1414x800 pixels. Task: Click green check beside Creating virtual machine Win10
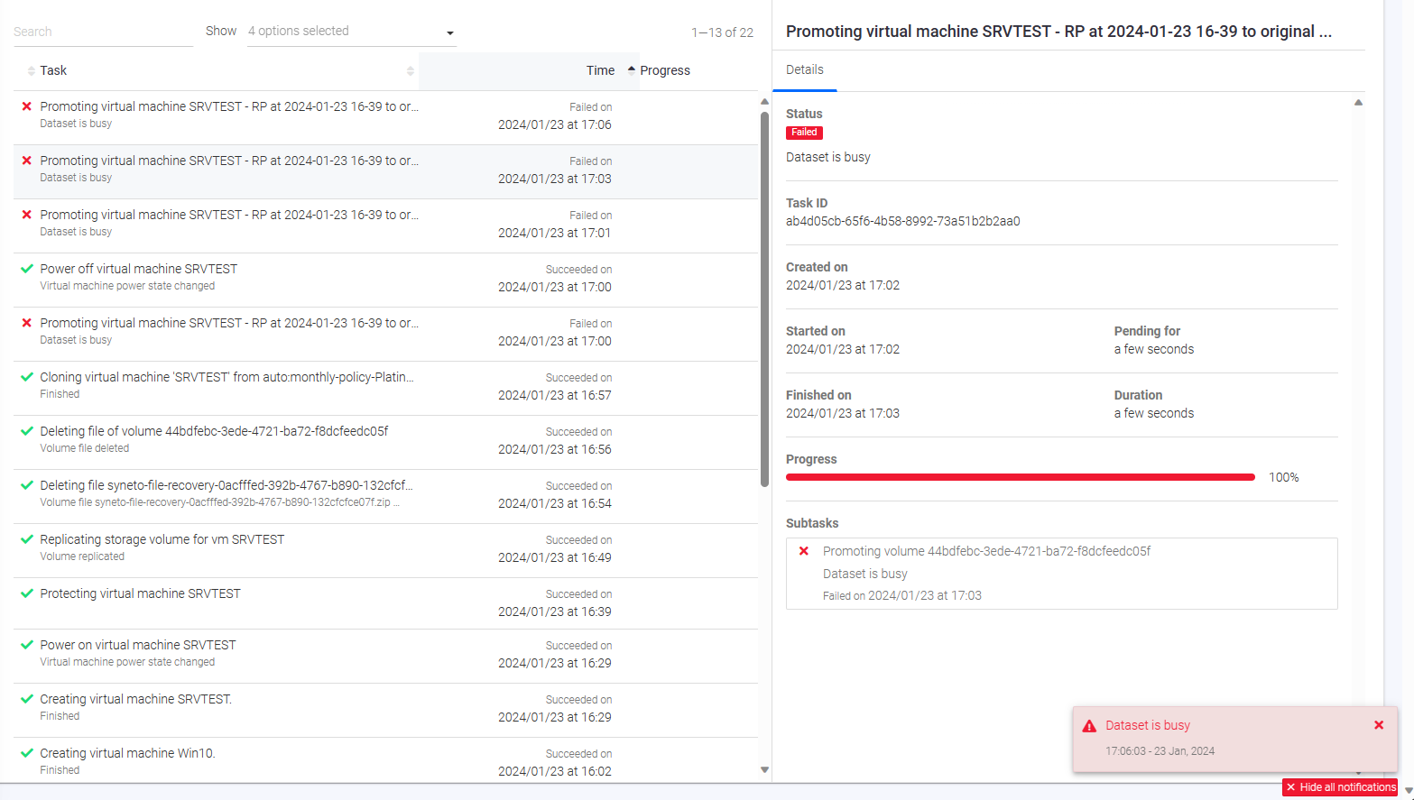point(27,753)
